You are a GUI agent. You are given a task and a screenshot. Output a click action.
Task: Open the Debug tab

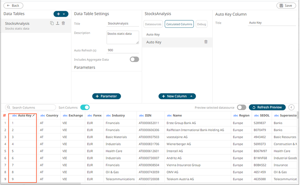pos(202,24)
